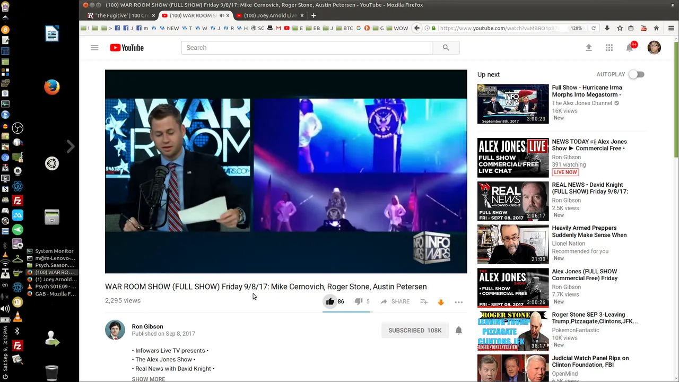
Task: Click the SUBSCRIBED 108K button
Action: [415, 330]
